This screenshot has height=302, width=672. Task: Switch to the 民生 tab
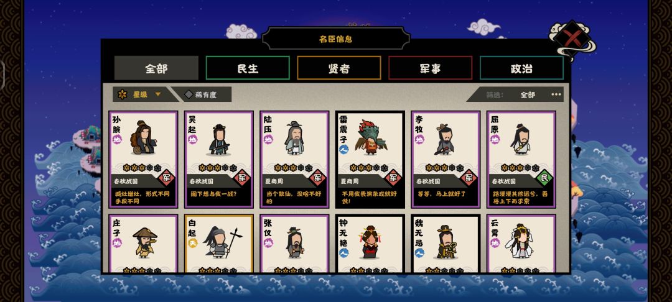pyautogui.click(x=248, y=68)
